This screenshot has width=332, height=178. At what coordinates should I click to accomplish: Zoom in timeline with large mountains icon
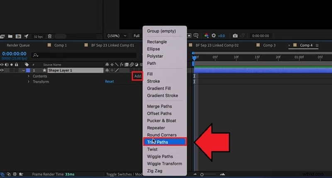[222, 174]
